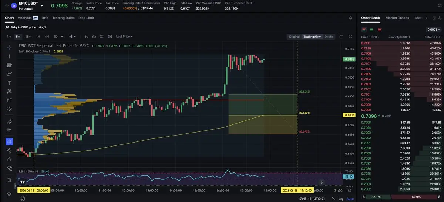
Task: Show combined buy and sell order book view
Action: 364,30
